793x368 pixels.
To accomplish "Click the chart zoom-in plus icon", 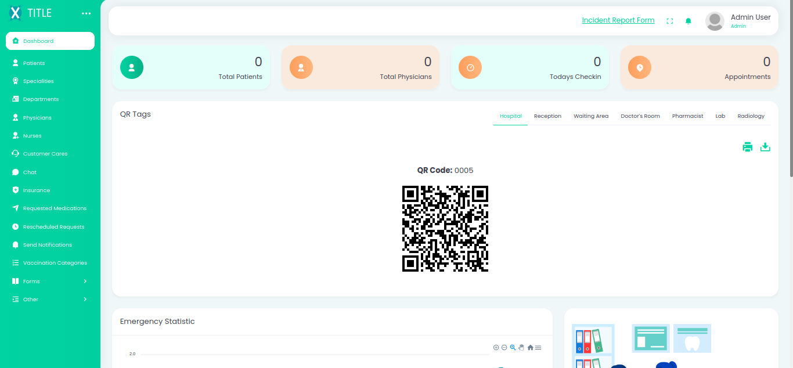I will [x=496, y=348].
